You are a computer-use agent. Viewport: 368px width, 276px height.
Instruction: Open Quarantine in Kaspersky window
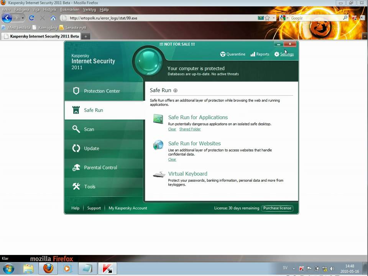pyautogui.click(x=233, y=54)
